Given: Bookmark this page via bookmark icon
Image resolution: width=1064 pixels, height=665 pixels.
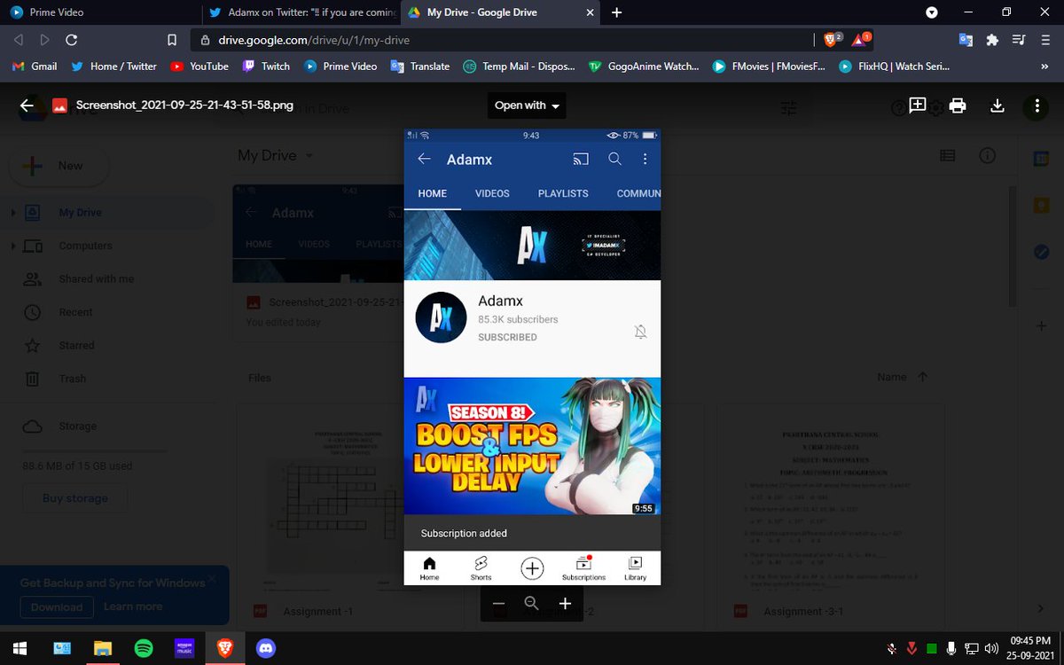Looking at the screenshot, I should click(173, 40).
